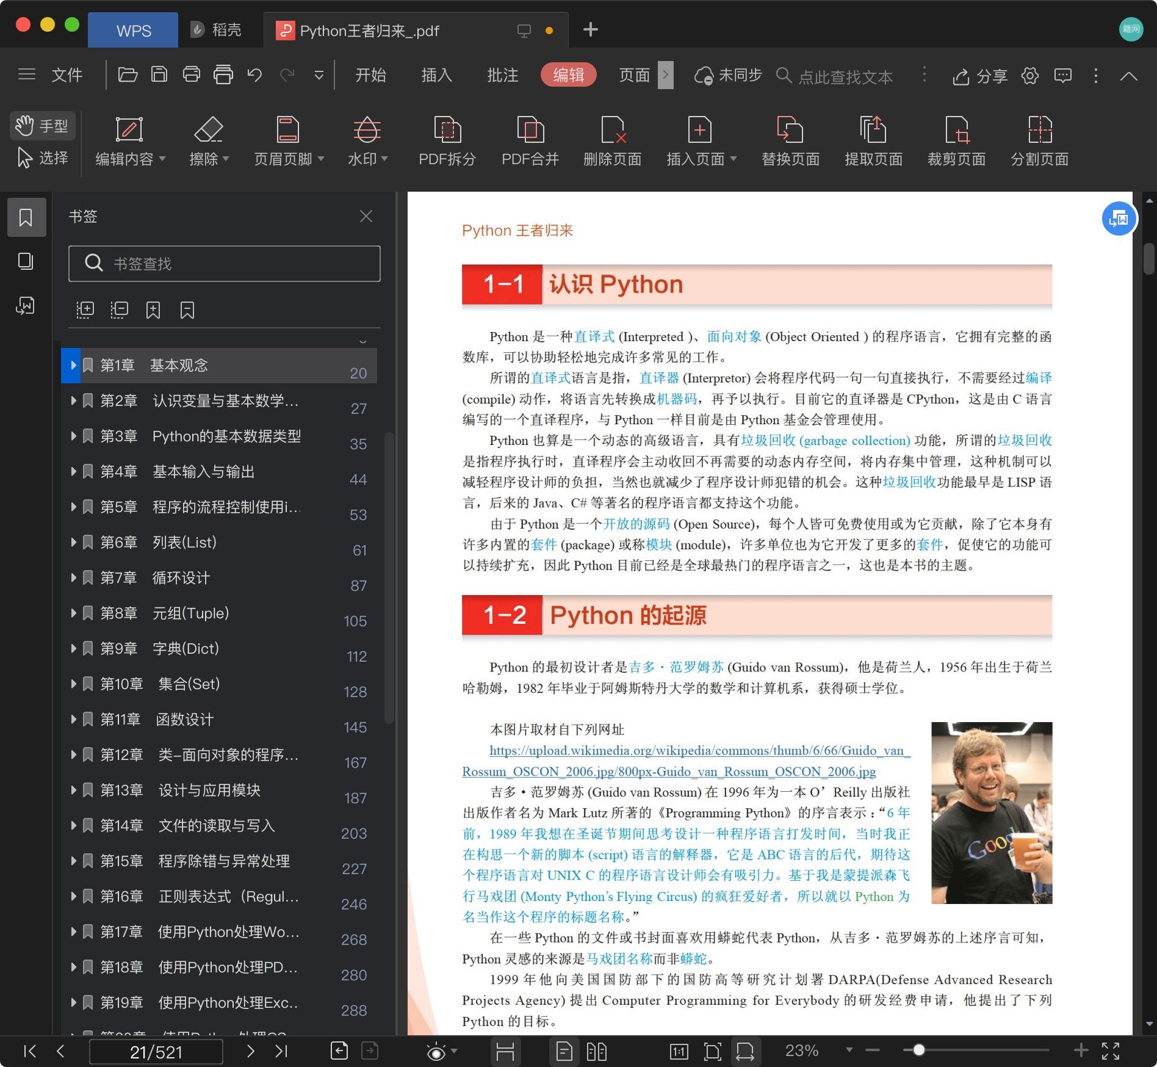Click the 裁剪页面 crop page icon

click(x=956, y=129)
